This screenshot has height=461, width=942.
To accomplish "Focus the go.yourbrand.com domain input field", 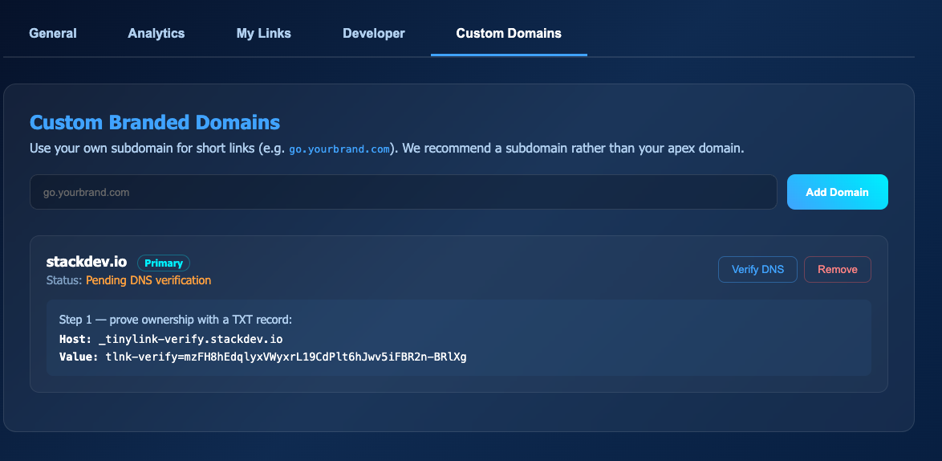I will pos(403,192).
